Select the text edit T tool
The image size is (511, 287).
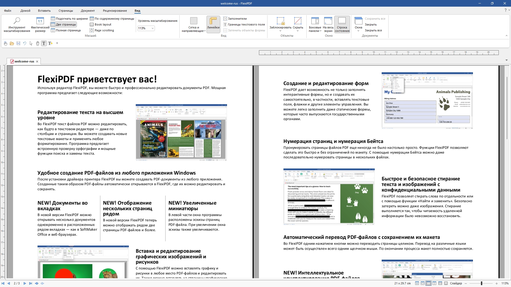tap(44, 43)
